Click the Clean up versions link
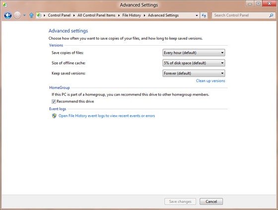This screenshot has width=278, height=210. (x=210, y=81)
